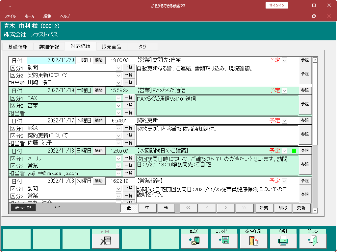Click green color marker on 次回訪問日 record
Image resolution: width=337 pixels, height=252 pixels.
click(x=294, y=151)
